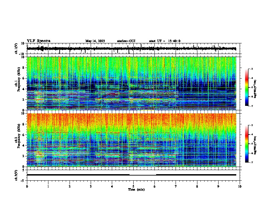Click time axis tick label "9"

218,186
